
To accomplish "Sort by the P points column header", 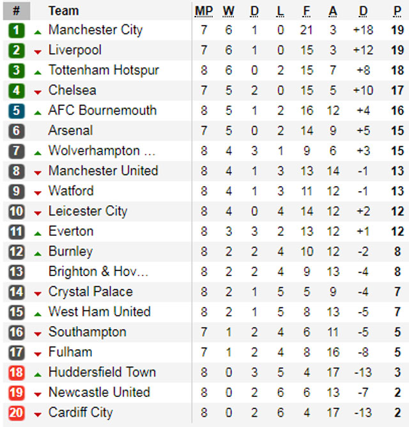I will [x=398, y=10].
